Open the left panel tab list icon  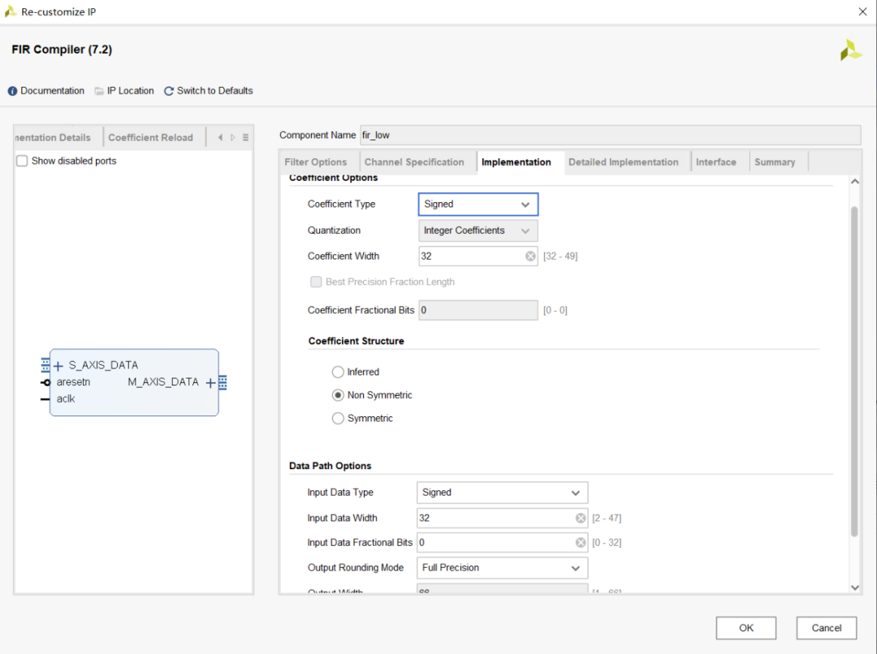point(245,138)
